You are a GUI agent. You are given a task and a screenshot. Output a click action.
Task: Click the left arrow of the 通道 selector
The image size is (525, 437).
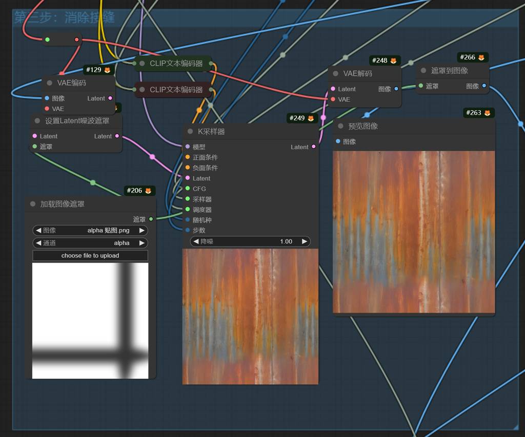tap(38, 243)
